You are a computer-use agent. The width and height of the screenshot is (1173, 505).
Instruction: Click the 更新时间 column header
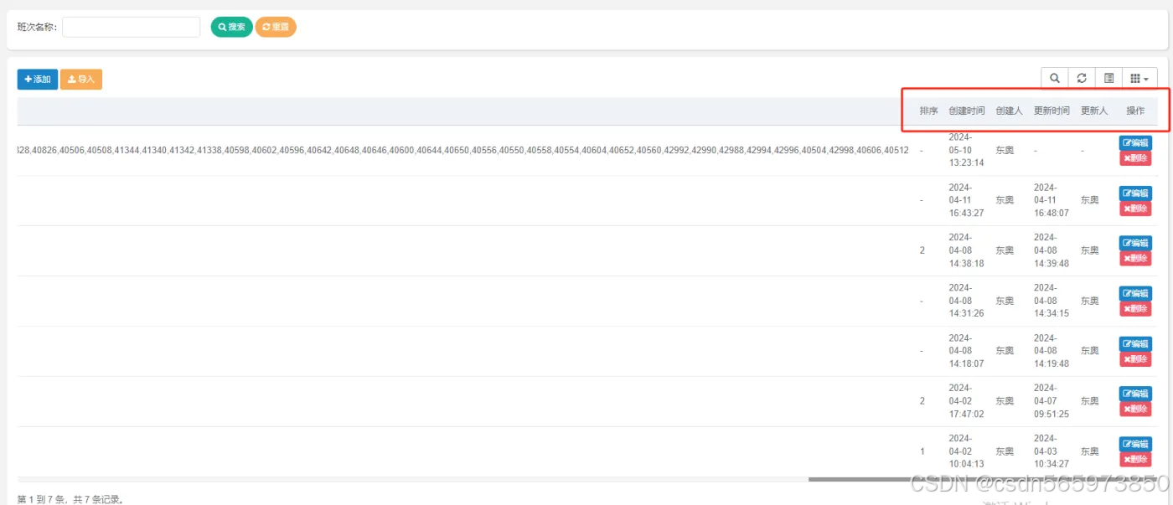1051,110
